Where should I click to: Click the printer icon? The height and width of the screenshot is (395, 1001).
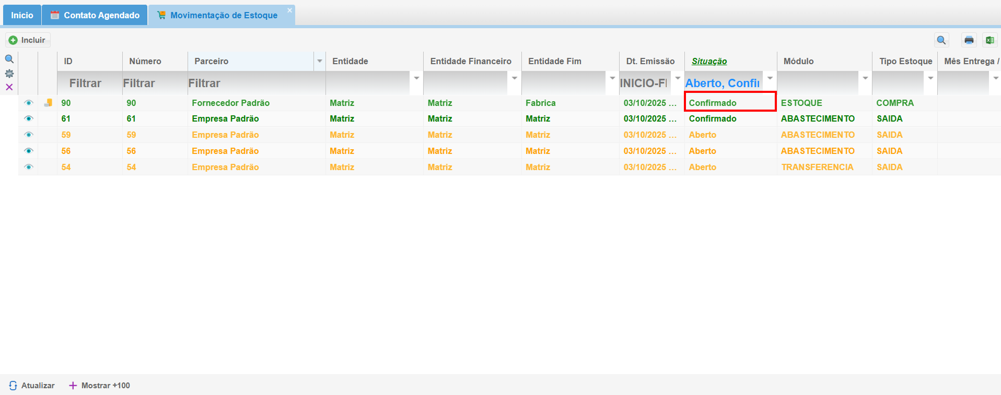969,40
